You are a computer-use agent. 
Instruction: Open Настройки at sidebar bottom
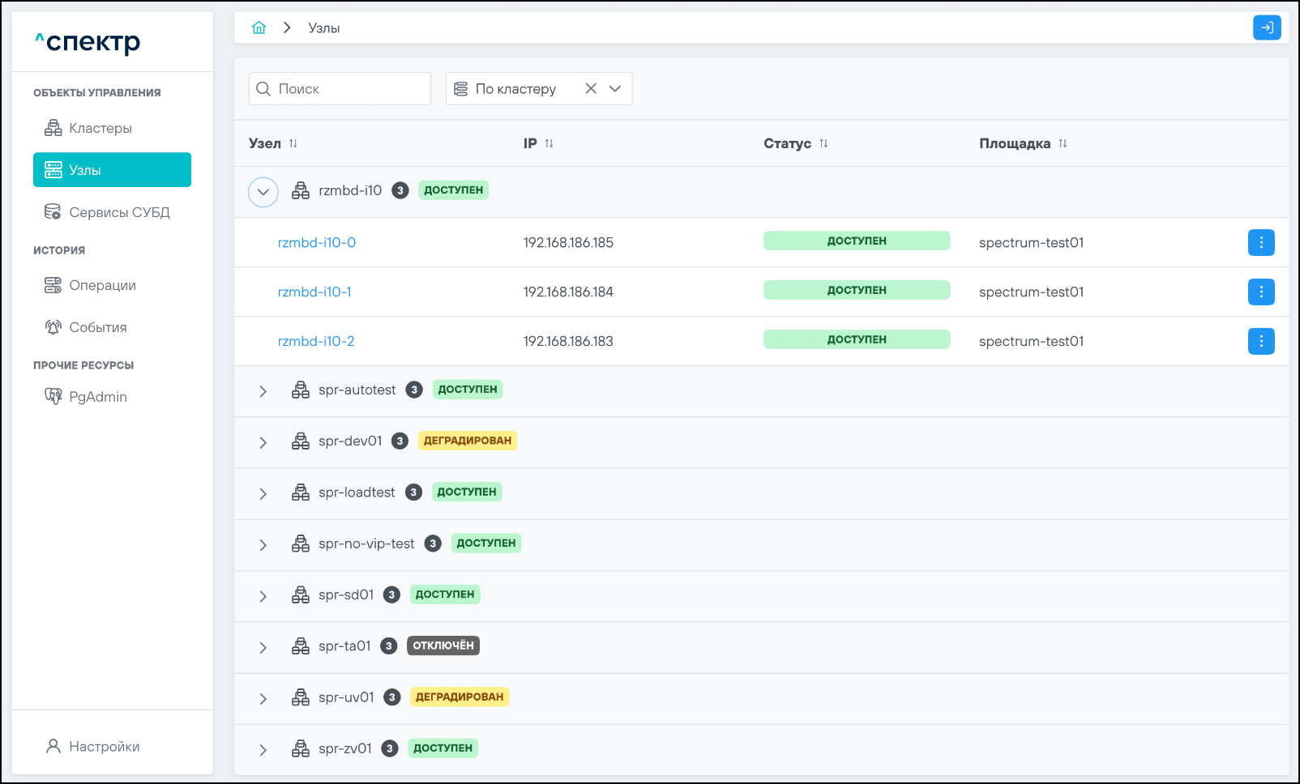tap(104, 746)
